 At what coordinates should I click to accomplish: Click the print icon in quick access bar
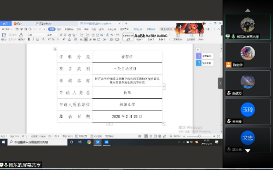pos(26,29)
